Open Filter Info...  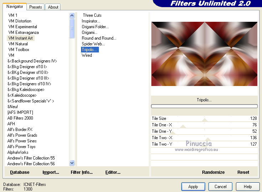[81, 172]
